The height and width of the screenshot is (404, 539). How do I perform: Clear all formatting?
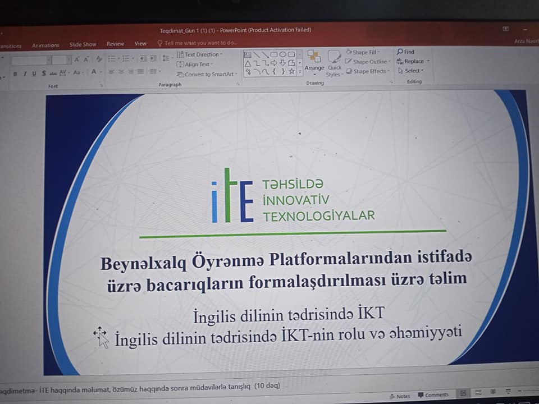tap(99, 59)
